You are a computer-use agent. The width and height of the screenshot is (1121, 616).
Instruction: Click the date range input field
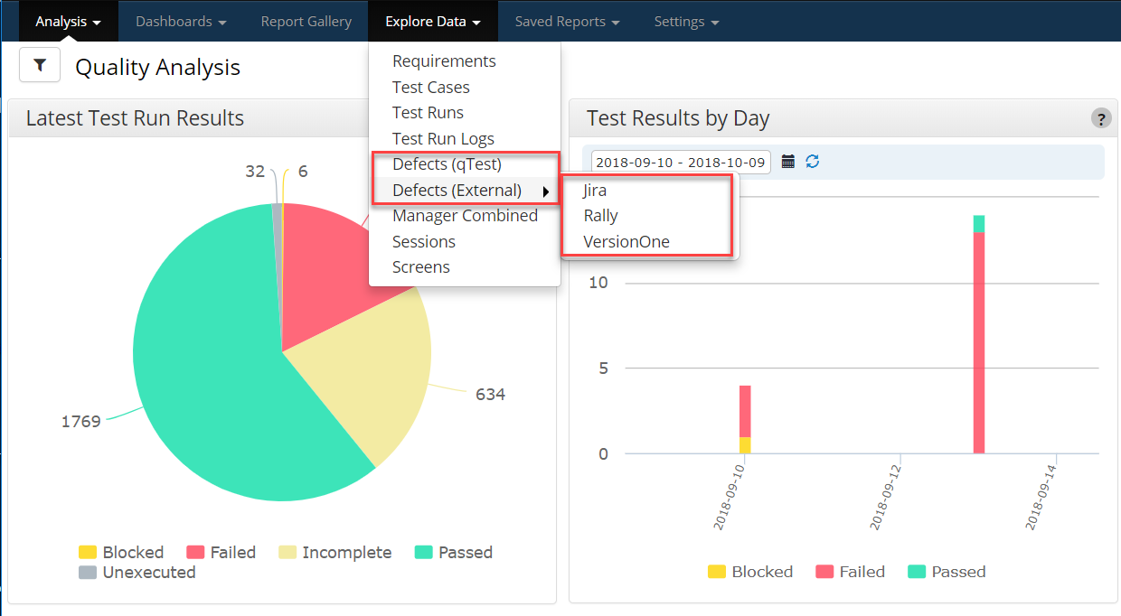tap(681, 163)
